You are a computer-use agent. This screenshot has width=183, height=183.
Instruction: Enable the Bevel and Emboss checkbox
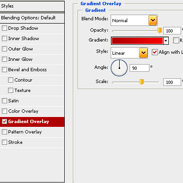point(4,70)
